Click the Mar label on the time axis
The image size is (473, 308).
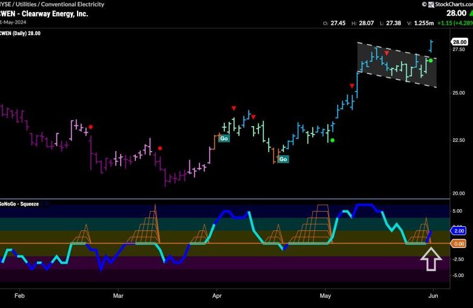[x=118, y=296]
